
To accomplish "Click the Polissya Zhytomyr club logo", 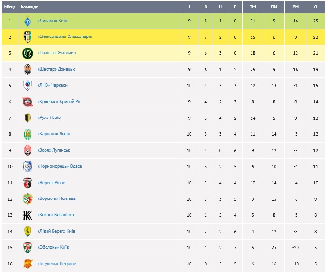I will pyautogui.click(x=28, y=53).
